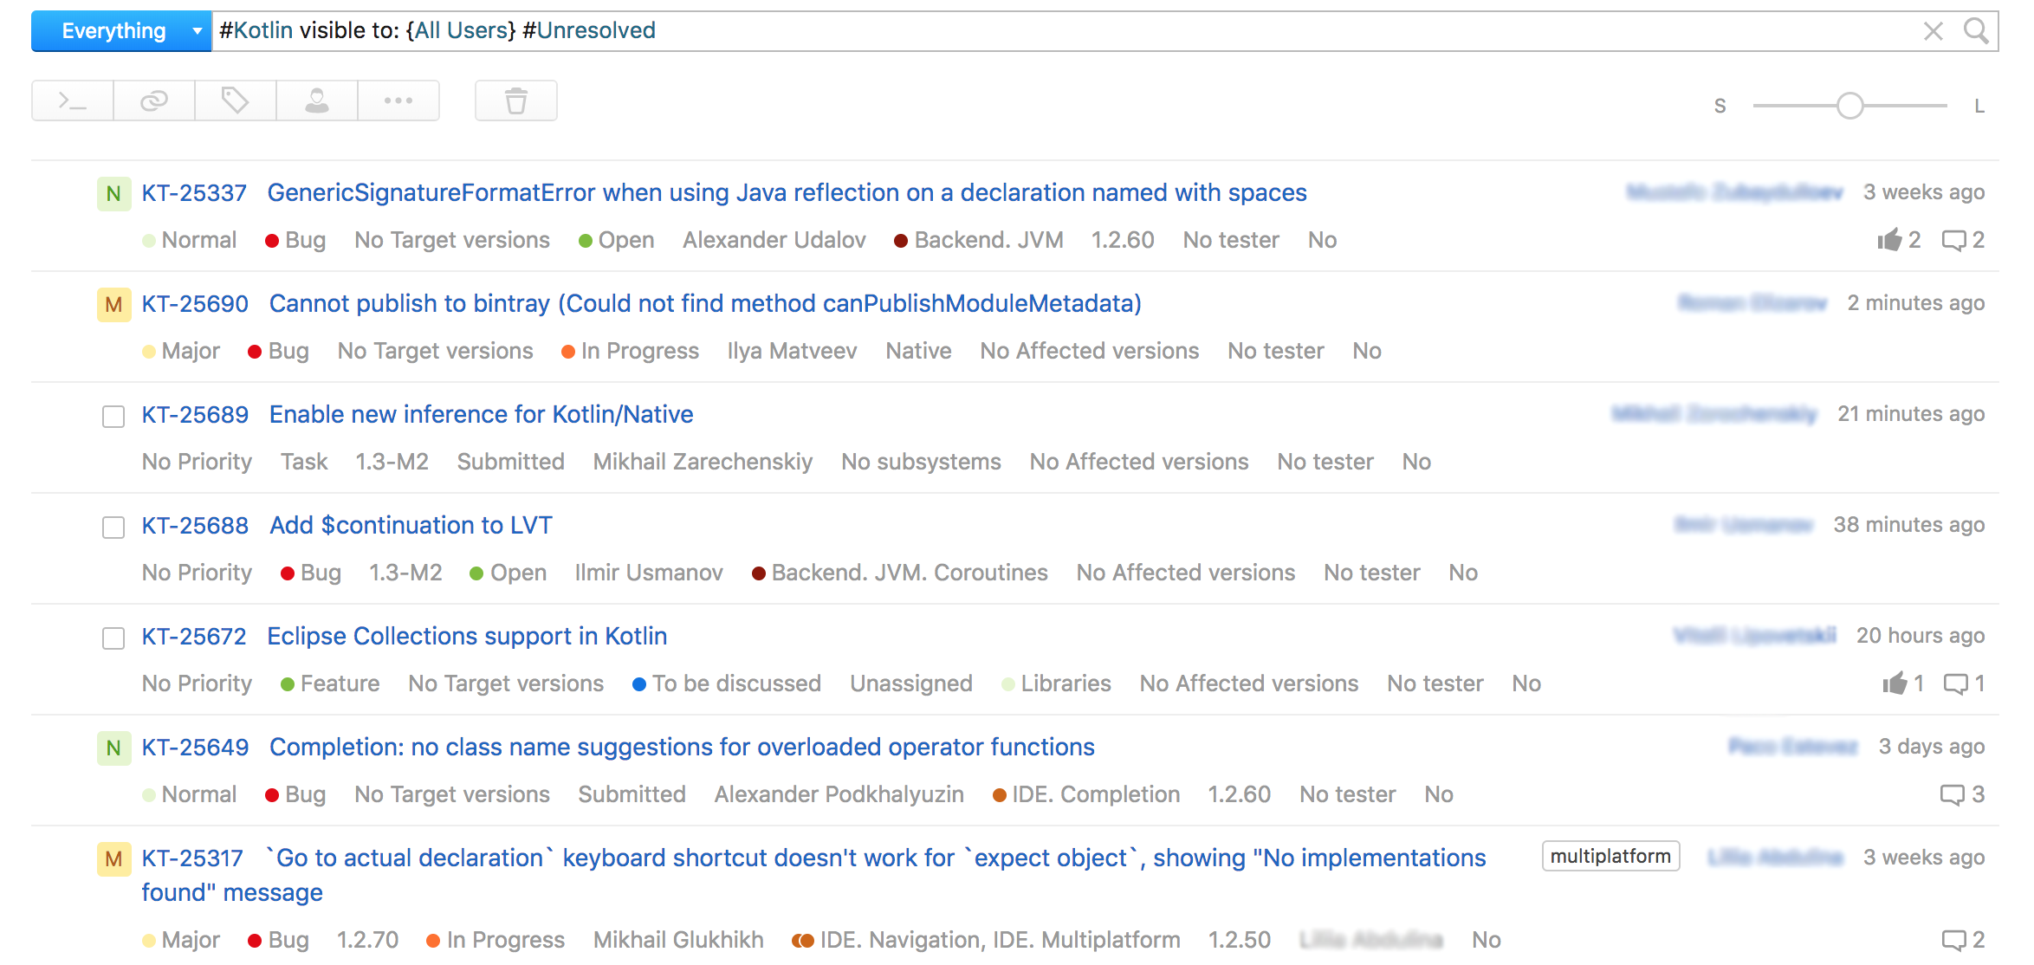
Task: Open issue Enable new inference for Kotlin/Native
Action: pyautogui.click(x=481, y=415)
